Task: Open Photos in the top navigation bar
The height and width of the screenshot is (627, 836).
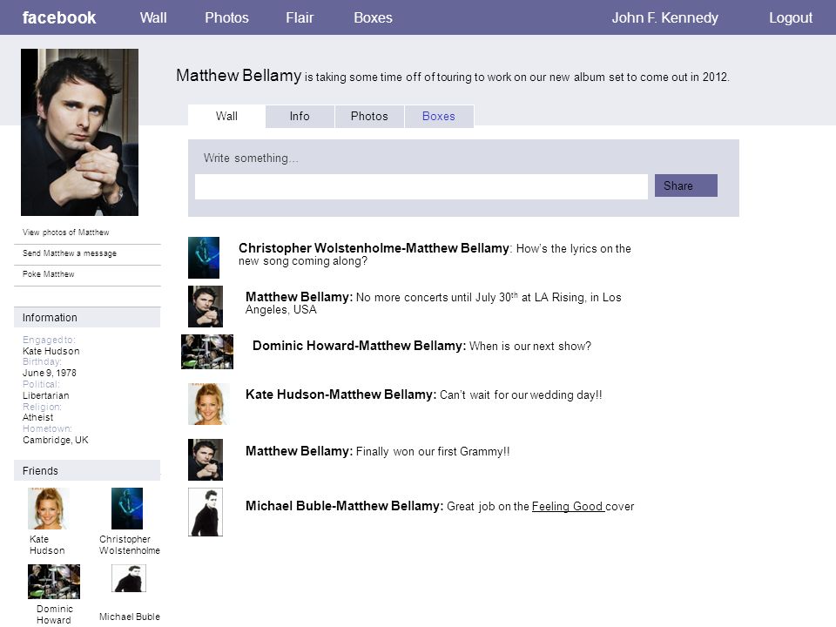Action: (x=226, y=17)
